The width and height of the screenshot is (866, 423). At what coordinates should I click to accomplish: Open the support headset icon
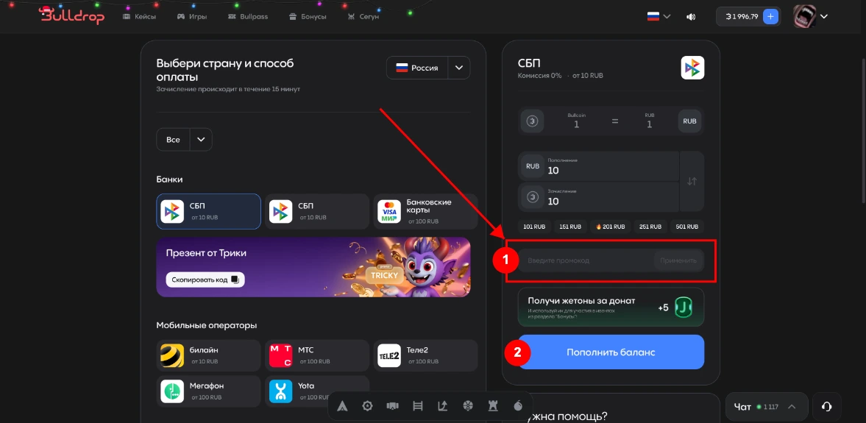click(826, 406)
